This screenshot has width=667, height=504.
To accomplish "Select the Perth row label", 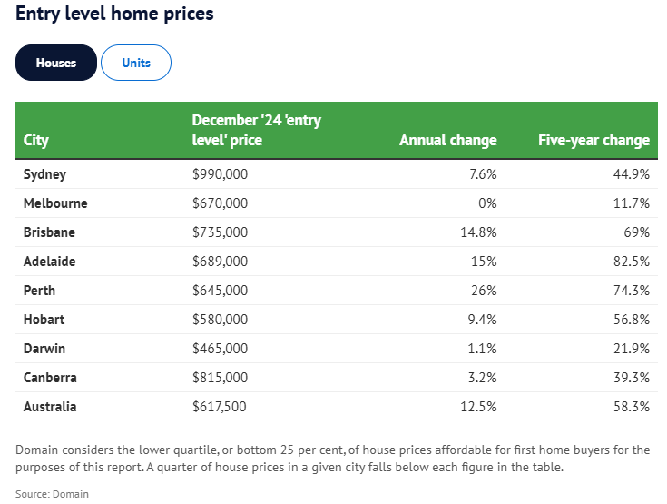I will 39,291.
